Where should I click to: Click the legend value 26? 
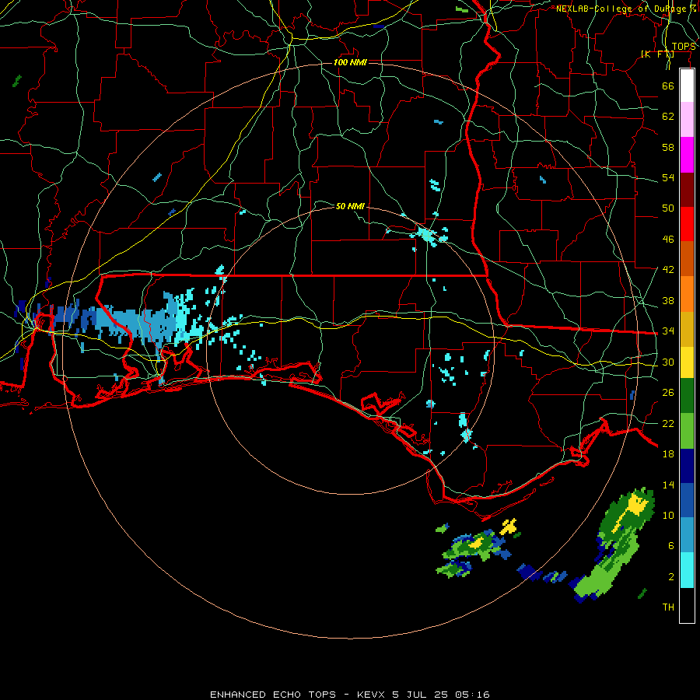[668, 393]
